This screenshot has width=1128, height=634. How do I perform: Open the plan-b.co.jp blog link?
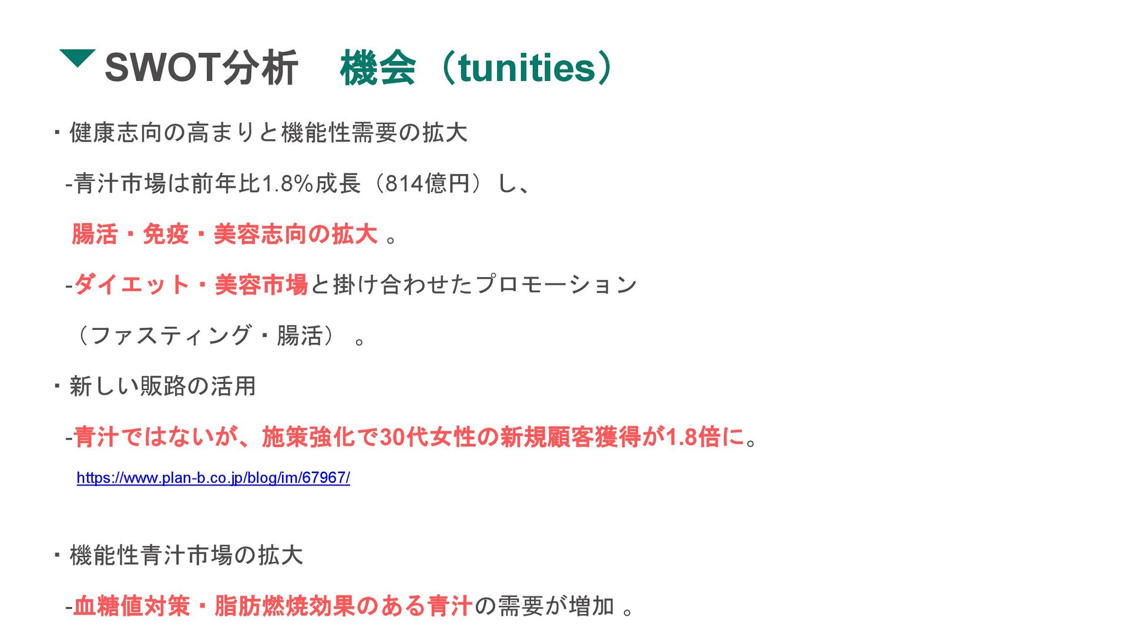click(213, 478)
